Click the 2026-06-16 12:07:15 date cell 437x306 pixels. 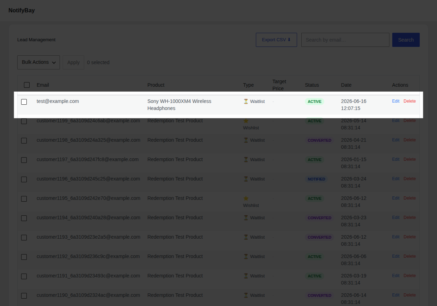pos(354,105)
